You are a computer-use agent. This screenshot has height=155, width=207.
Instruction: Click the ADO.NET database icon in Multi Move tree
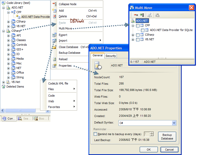click(x=133, y=21)
